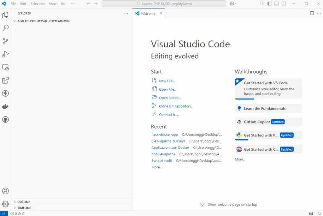Open errors and warnings count in status bar
323x216 pixels.
point(18,213)
